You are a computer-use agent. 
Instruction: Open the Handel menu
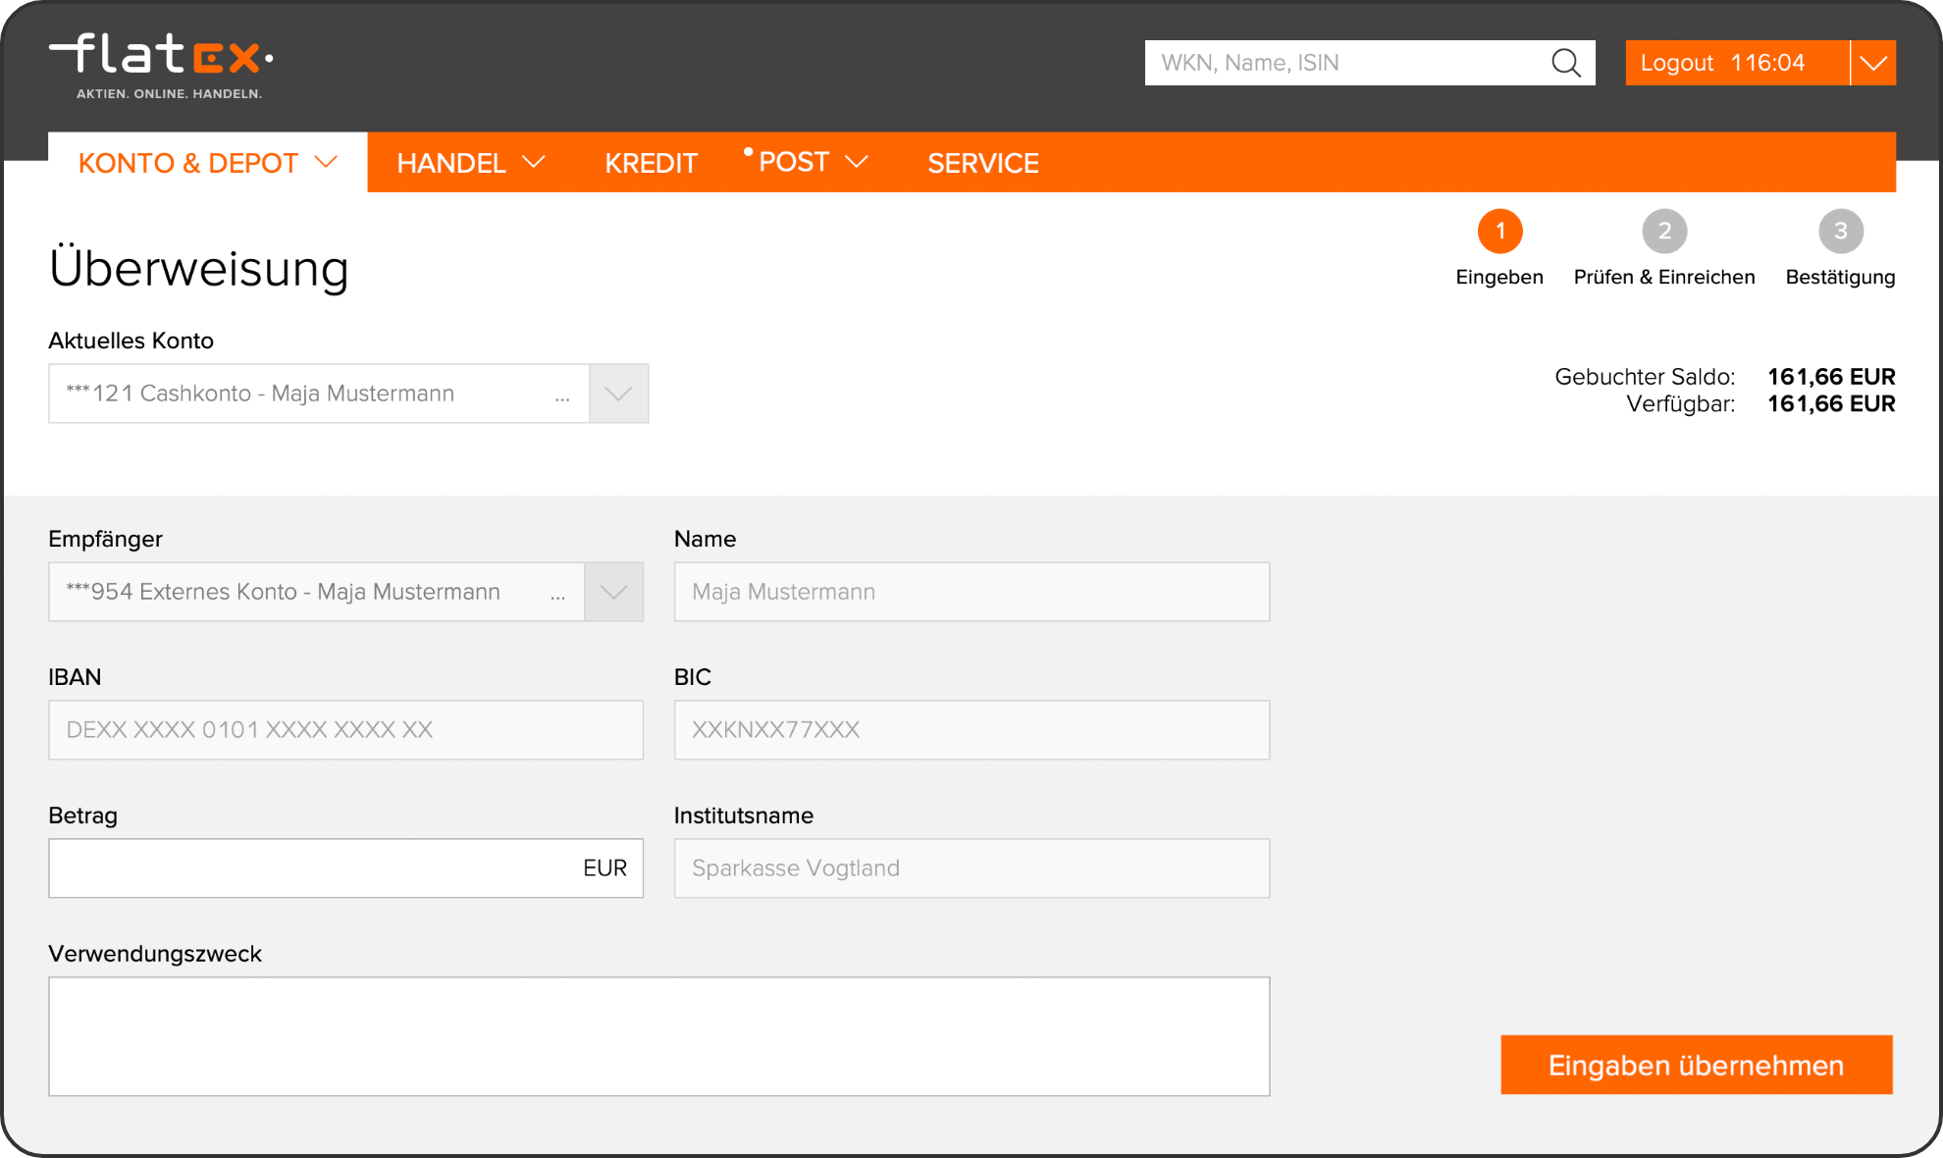[x=470, y=163]
